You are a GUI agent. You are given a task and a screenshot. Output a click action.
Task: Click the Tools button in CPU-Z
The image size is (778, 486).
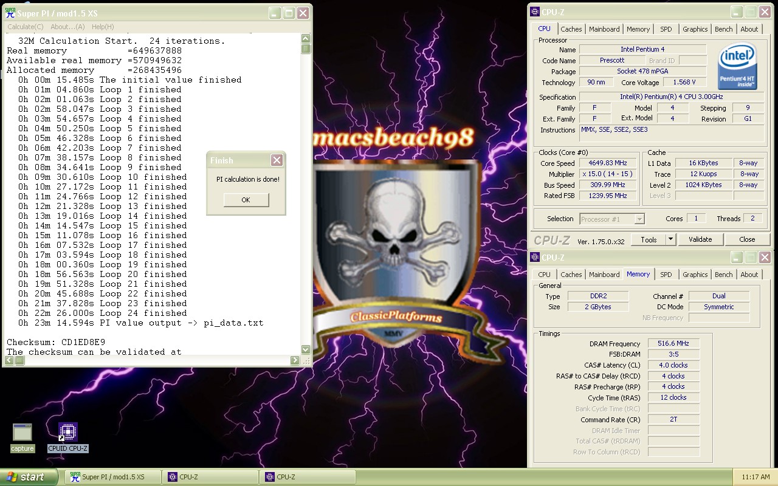[x=649, y=239]
